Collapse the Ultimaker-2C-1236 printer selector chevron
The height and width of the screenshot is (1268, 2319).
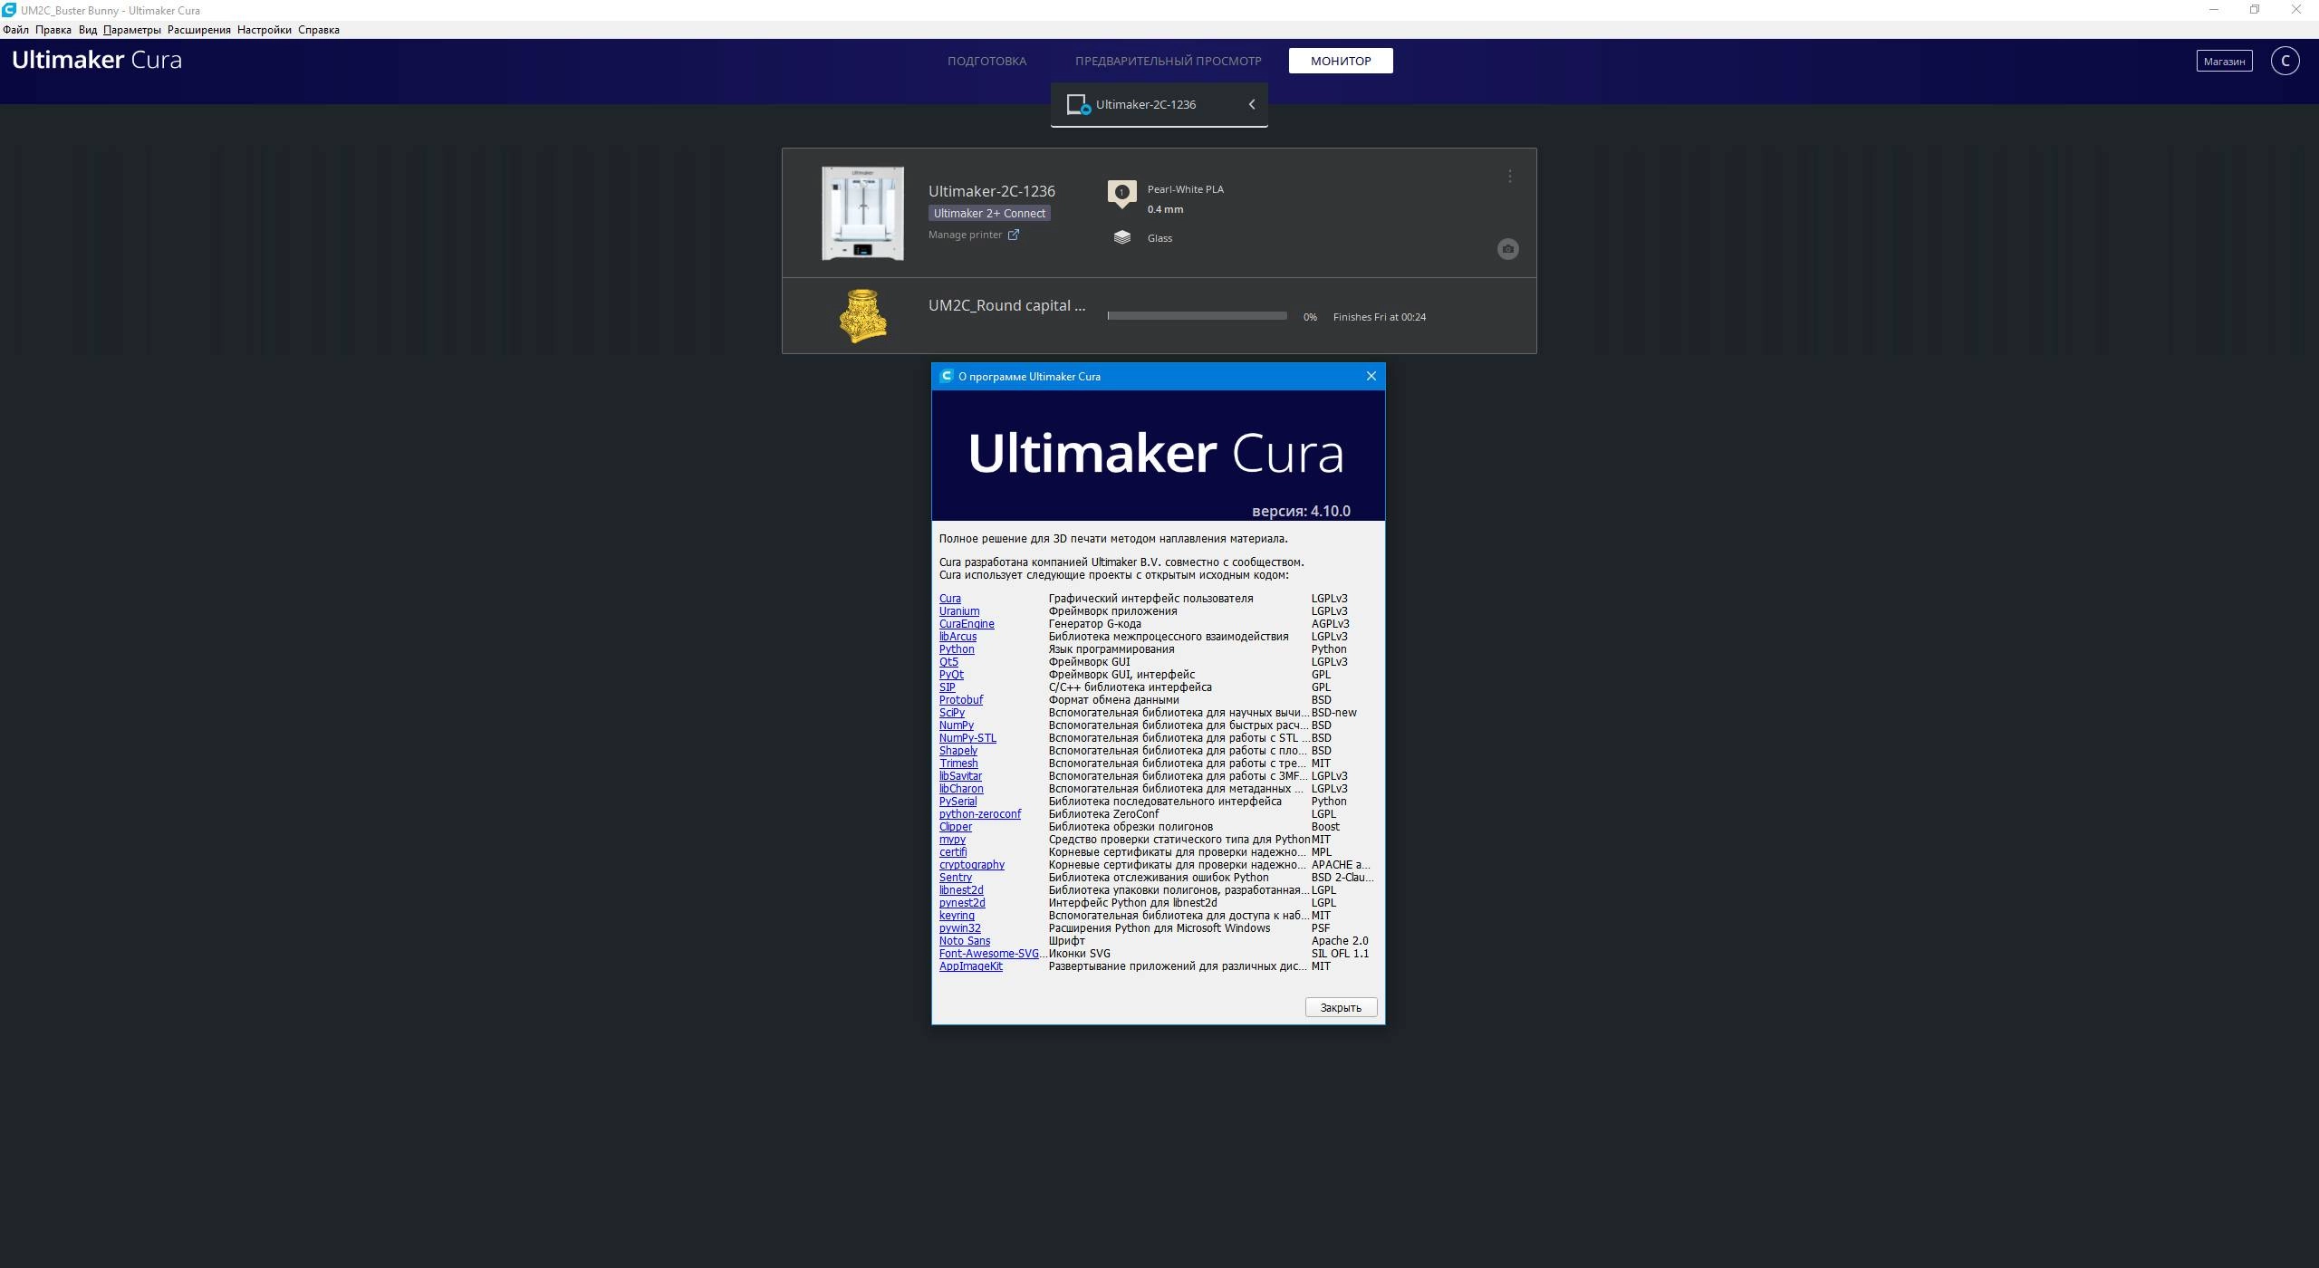pyautogui.click(x=1252, y=104)
